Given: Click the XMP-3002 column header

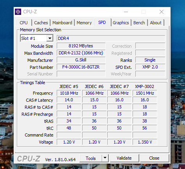Looking at the screenshot, I should (145, 86).
